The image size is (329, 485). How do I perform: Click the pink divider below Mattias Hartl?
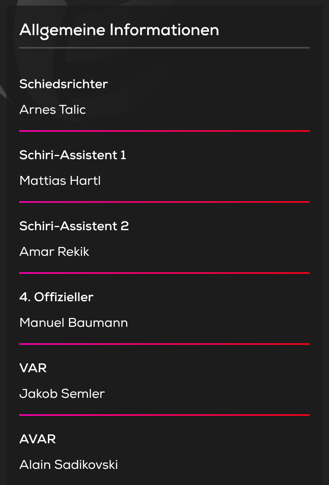click(164, 202)
